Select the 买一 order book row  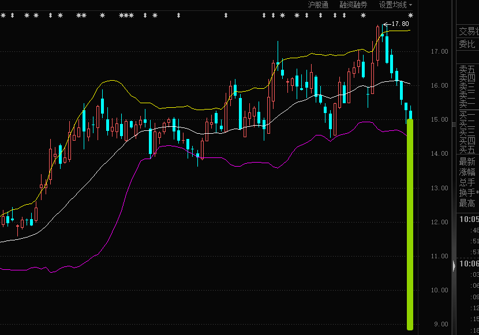coord(467,115)
